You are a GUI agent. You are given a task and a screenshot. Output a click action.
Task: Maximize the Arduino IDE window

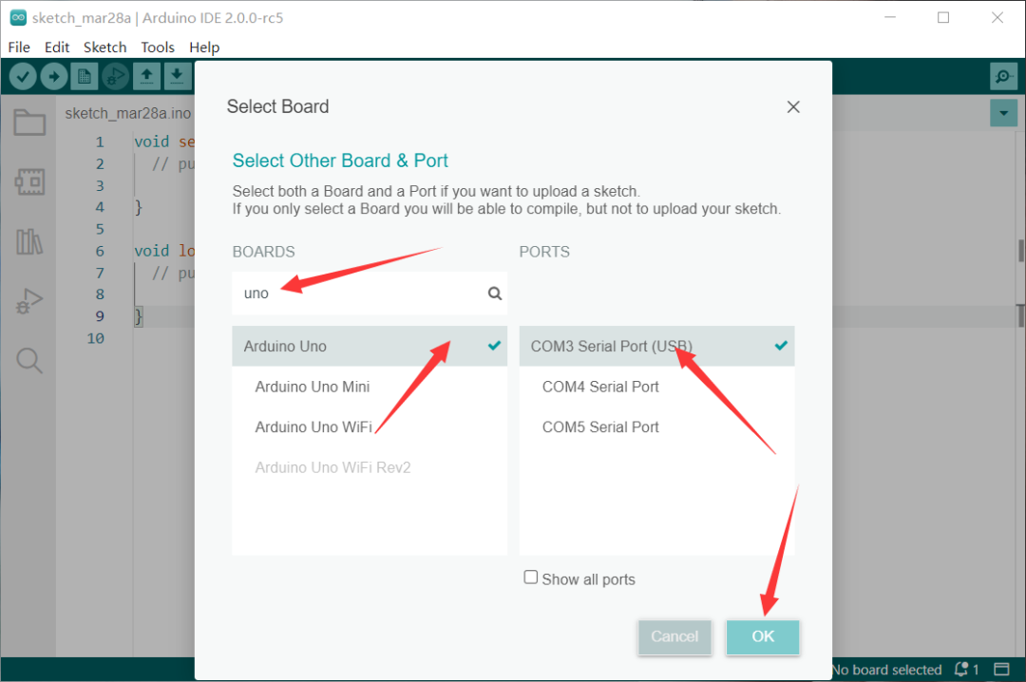click(943, 18)
